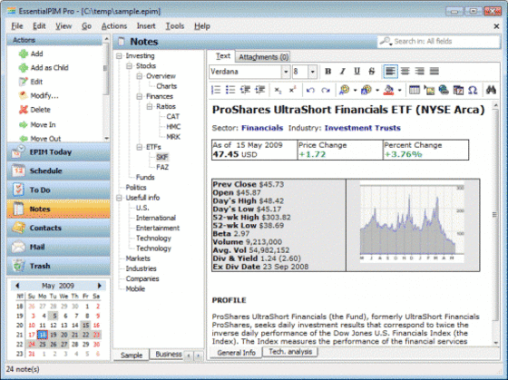
Task: Click the Move In arrow icon
Action: pyautogui.click(x=24, y=125)
